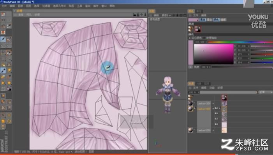Click the Redo arrow in left toolbar
This screenshot has height=155, width=273.
pyautogui.click(x=3, y=26)
